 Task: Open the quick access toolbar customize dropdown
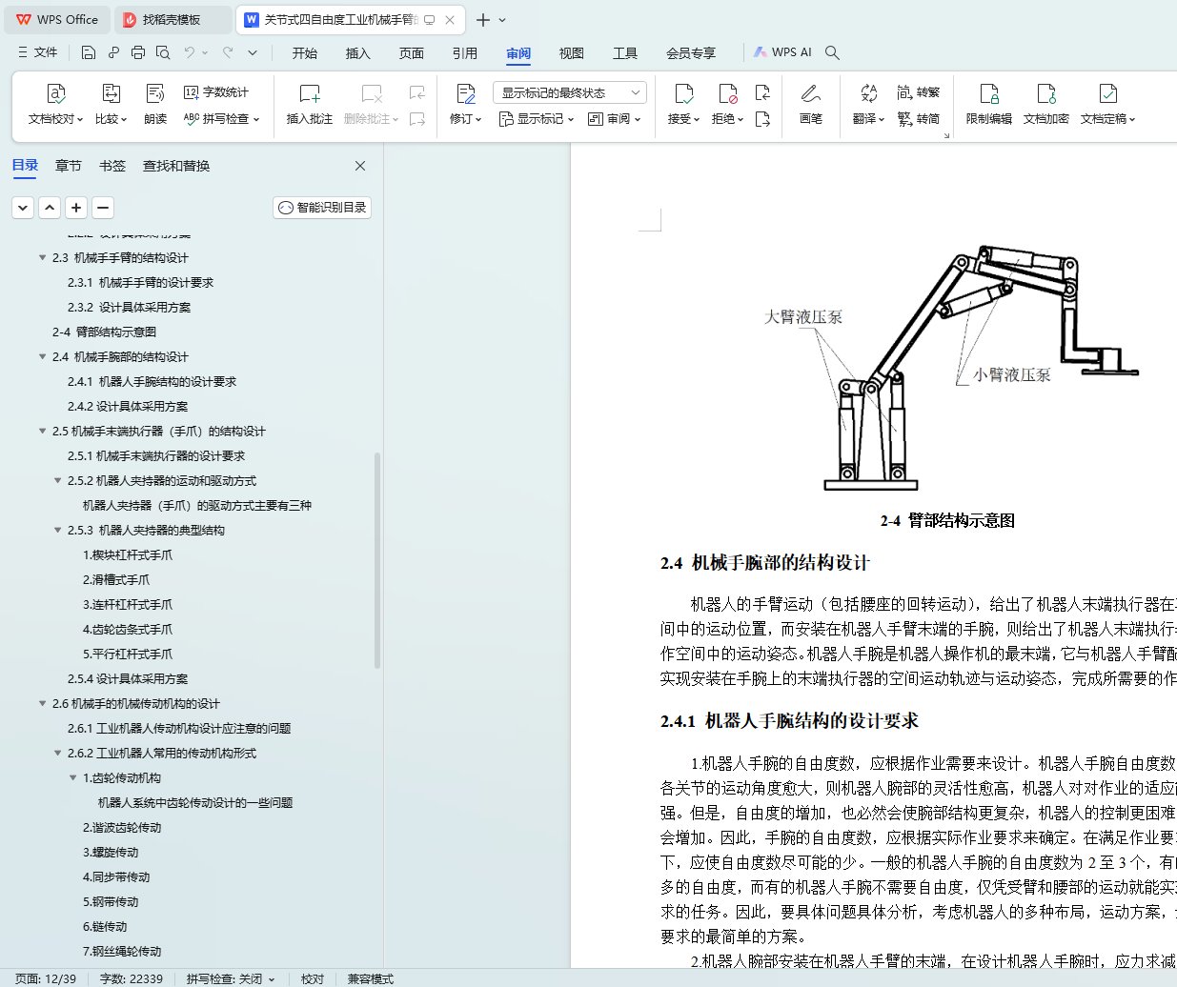click(x=253, y=52)
